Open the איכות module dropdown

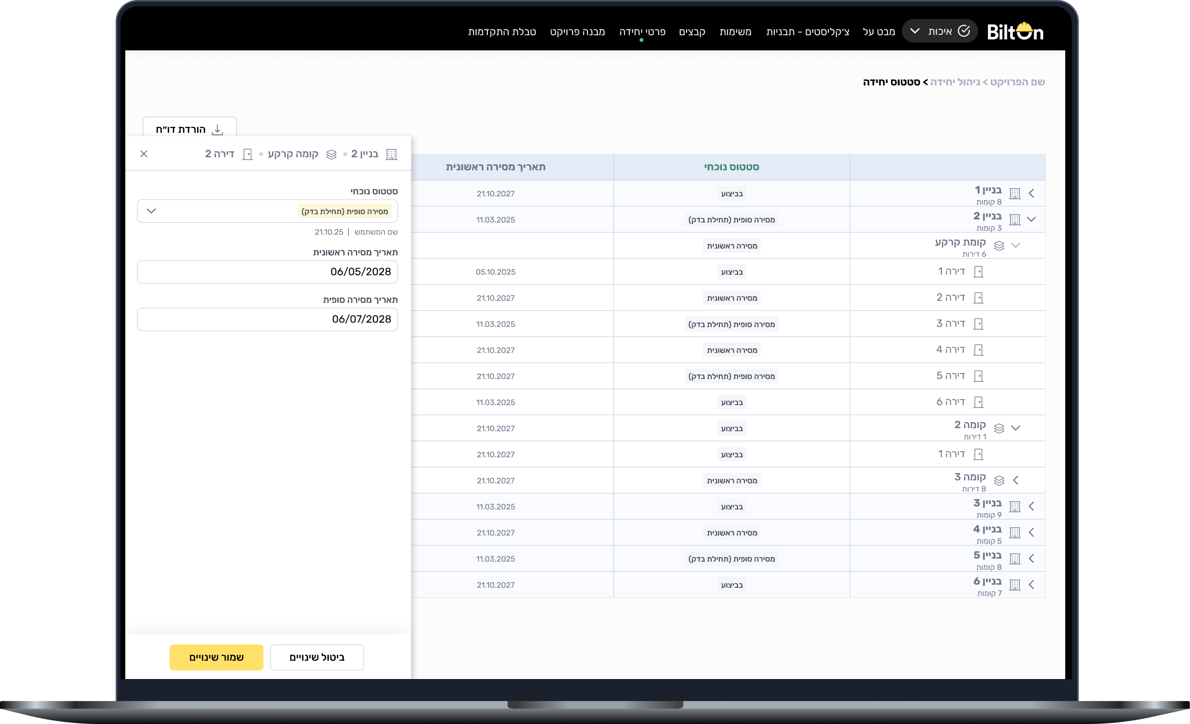[915, 31]
